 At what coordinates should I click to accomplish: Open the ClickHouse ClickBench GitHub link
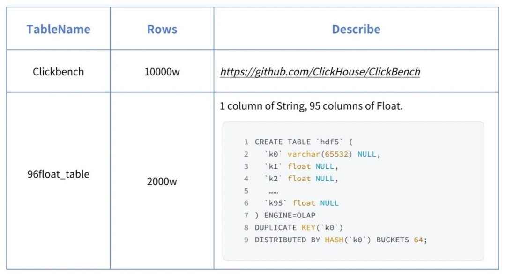click(x=320, y=72)
